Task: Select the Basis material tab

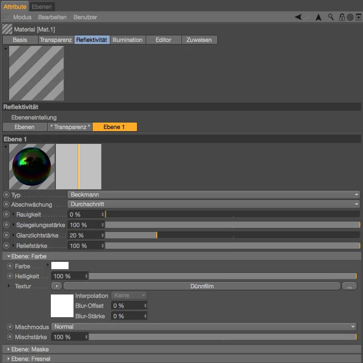Action: [20, 40]
